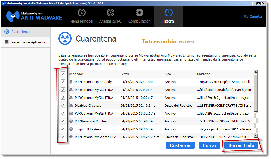The image size is (271, 159).
Task: Toggle the select-all checkbox in header
Action: point(63,74)
